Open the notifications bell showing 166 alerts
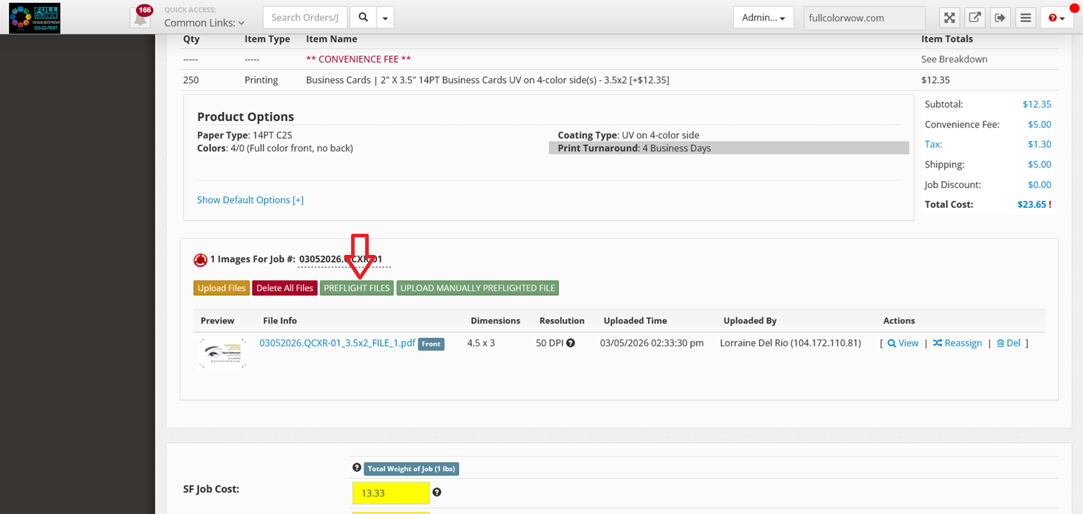Screen dimensions: 1083x514 (x=140, y=18)
